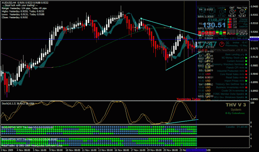This screenshot has height=152, width=259.
Task: Click the Highs Yesterday 0.9255 line
Action: tap(23, 12)
